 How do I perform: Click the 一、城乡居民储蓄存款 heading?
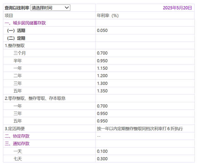(x=25, y=23)
